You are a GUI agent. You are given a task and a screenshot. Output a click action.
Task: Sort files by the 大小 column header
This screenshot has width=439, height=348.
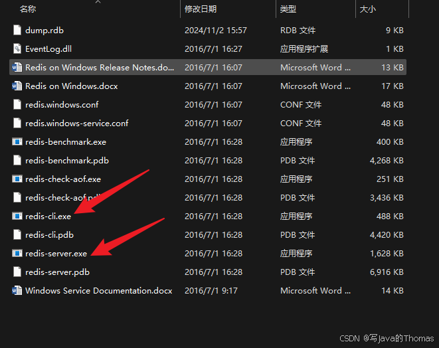click(368, 9)
